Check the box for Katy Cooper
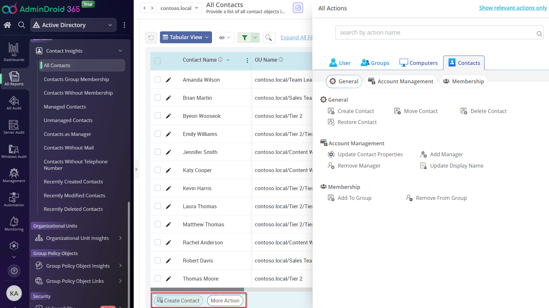Viewport: 549px width, 308px height. pos(158,170)
